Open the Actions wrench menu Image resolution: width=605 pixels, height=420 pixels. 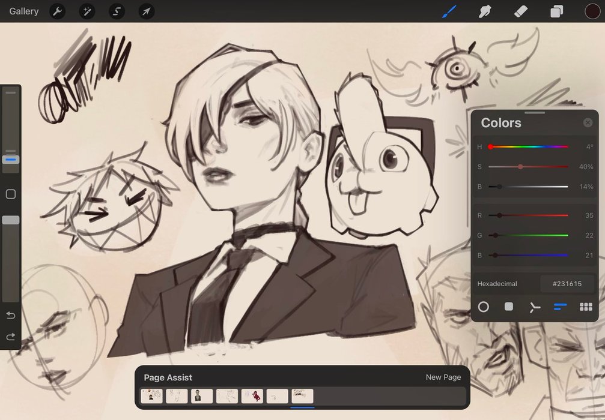point(57,11)
